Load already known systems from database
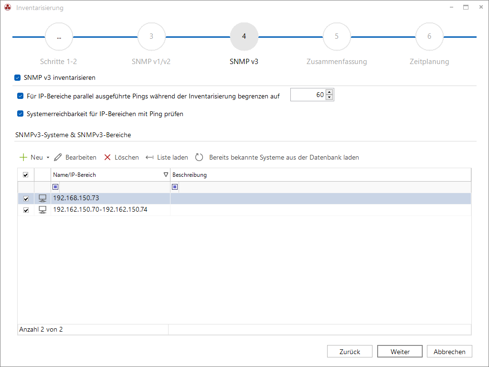 pyautogui.click(x=284, y=158)
